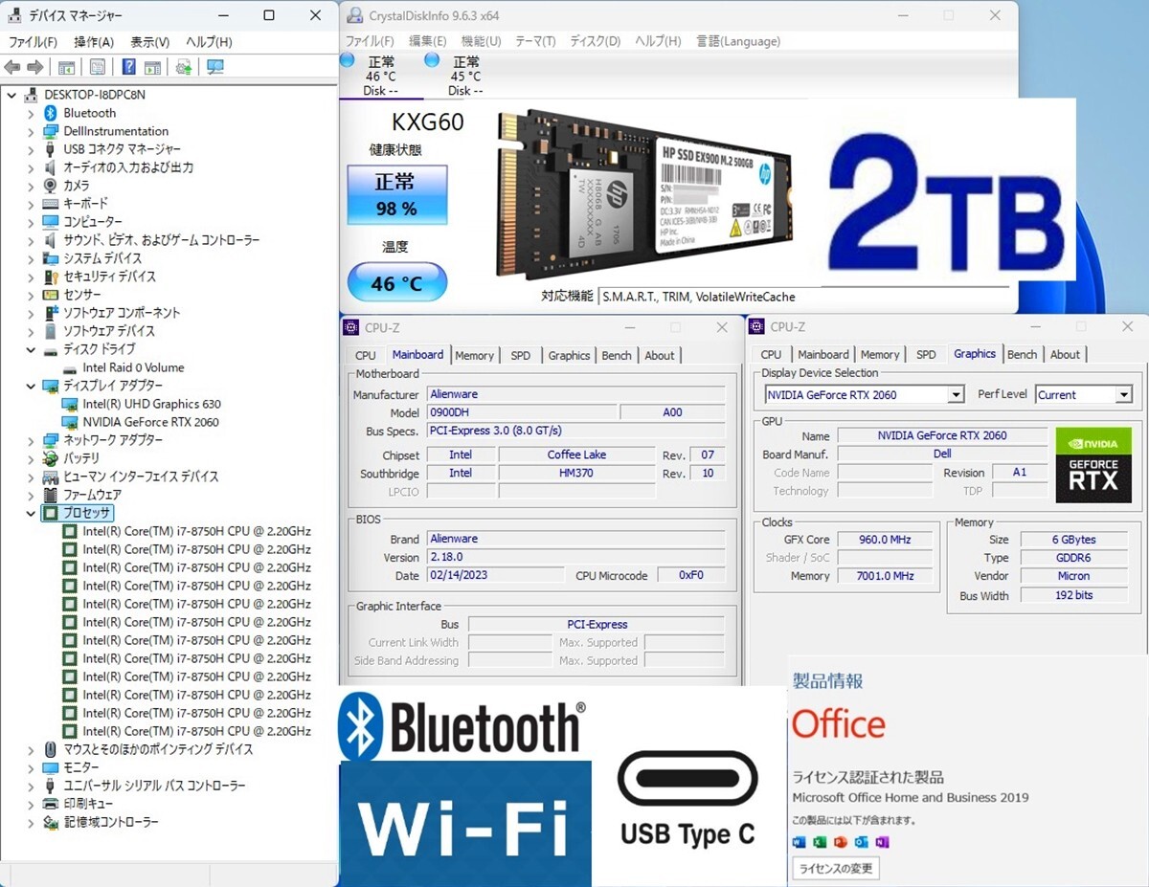Click the second disk status circle showing 45 °C
The image size is (1149, 887).
point(432,60)
